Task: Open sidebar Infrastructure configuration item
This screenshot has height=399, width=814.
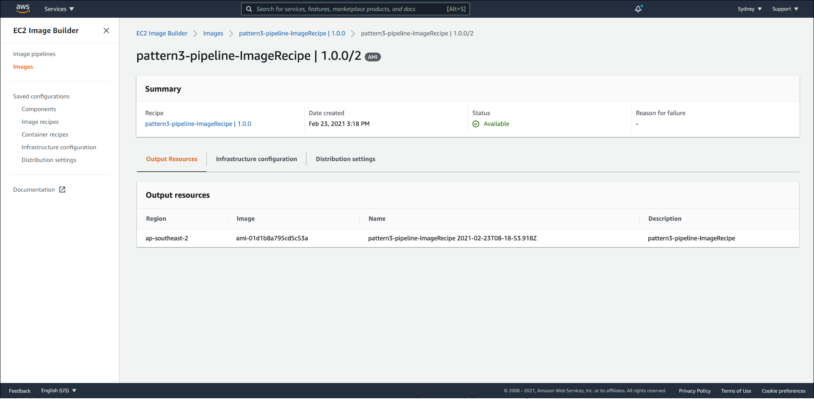Action: point(59,147)
